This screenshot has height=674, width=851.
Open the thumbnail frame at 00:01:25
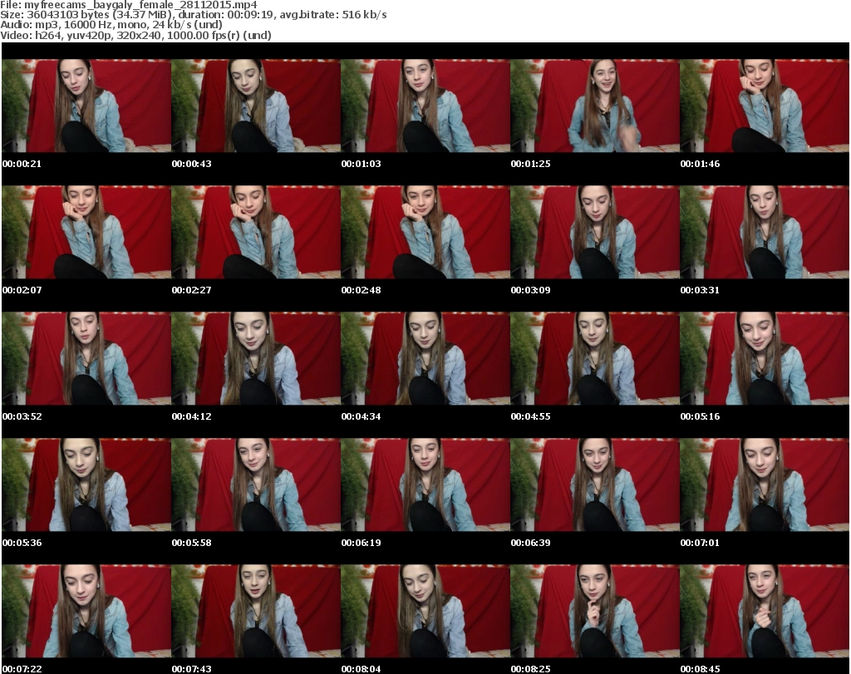[595, 106]
